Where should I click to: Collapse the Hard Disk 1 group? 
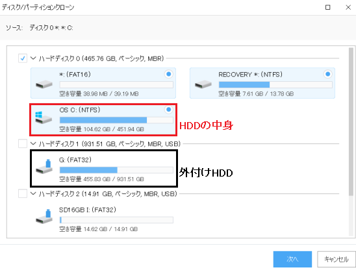(33, 143)
